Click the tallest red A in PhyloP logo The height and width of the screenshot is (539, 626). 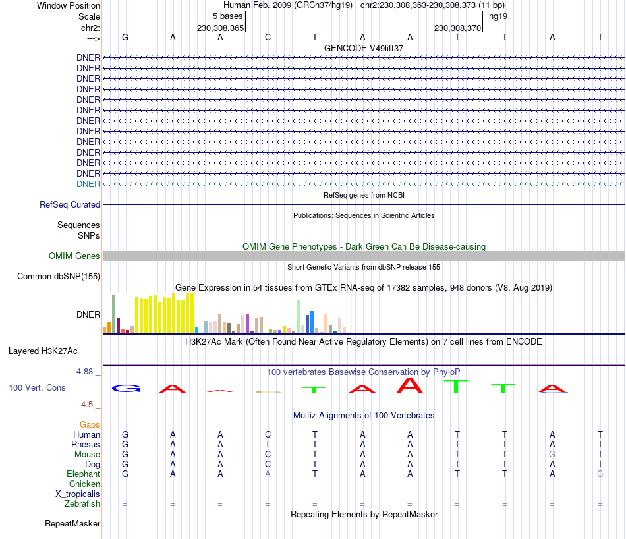click(410, 385)
